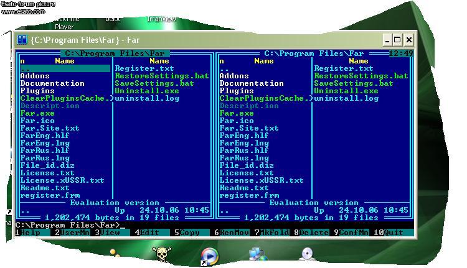Select Plugins folder in right panel
467x268 pixels.
[x=237, y=91]
